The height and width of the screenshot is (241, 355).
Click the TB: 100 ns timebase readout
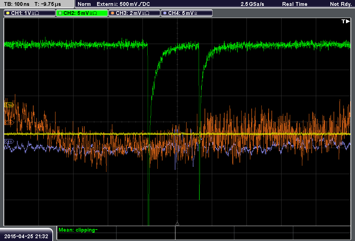[x=17, y=4]
